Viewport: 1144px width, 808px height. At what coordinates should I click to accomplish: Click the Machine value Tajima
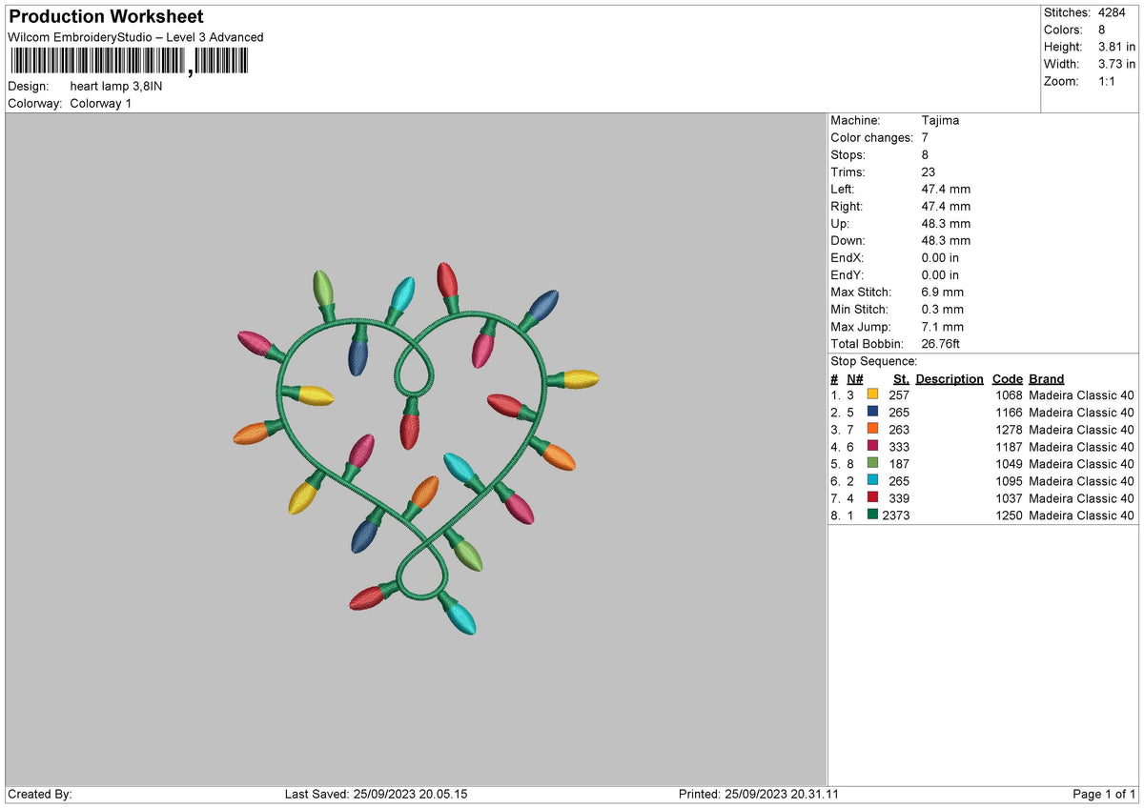[940, 121]
